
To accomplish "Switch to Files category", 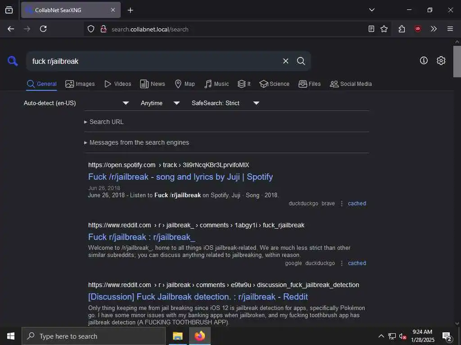I will tap(309, 84).
